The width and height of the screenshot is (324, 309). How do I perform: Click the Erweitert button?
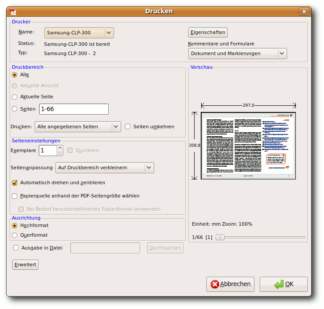coord(26,264)
